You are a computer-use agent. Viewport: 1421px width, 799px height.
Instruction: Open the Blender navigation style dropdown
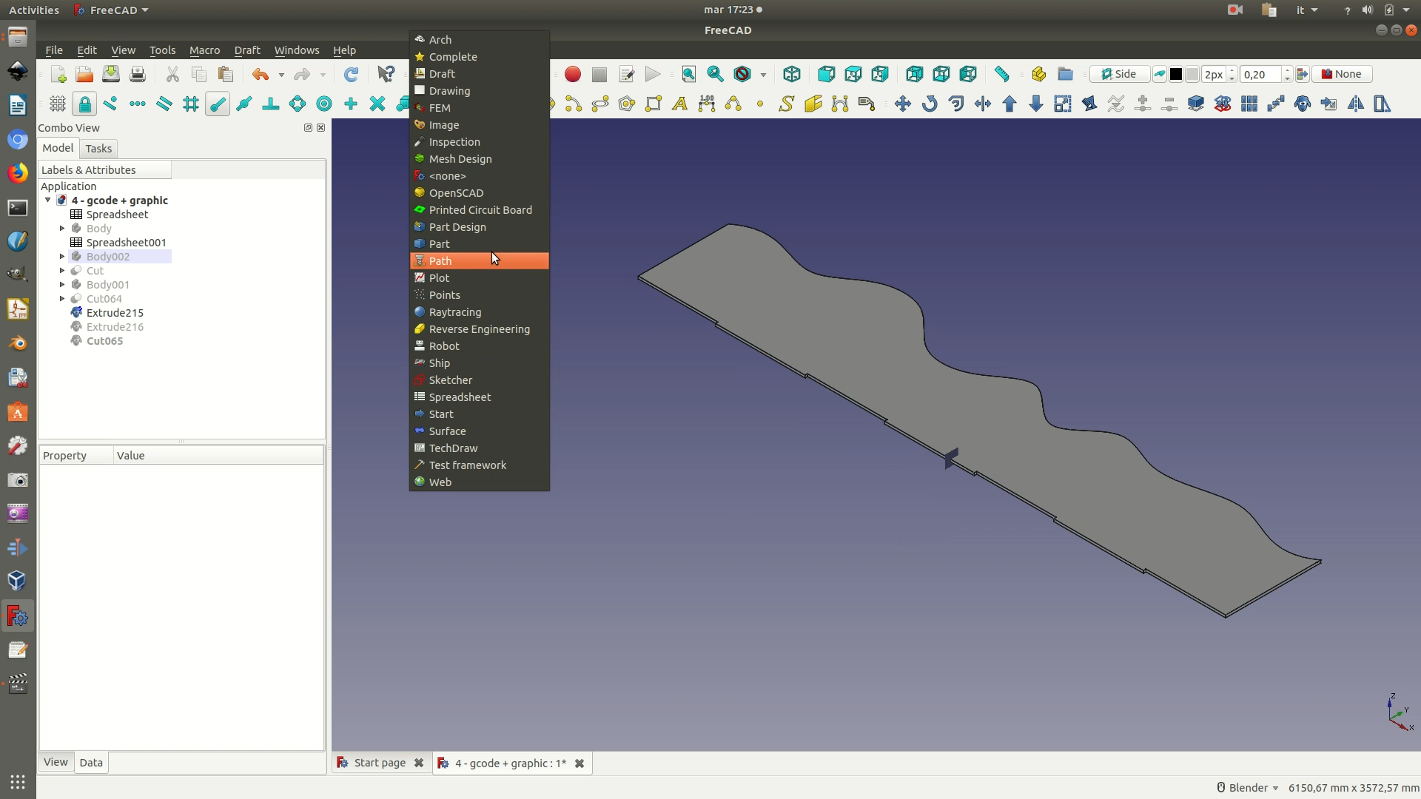(x=1249, y=788)
